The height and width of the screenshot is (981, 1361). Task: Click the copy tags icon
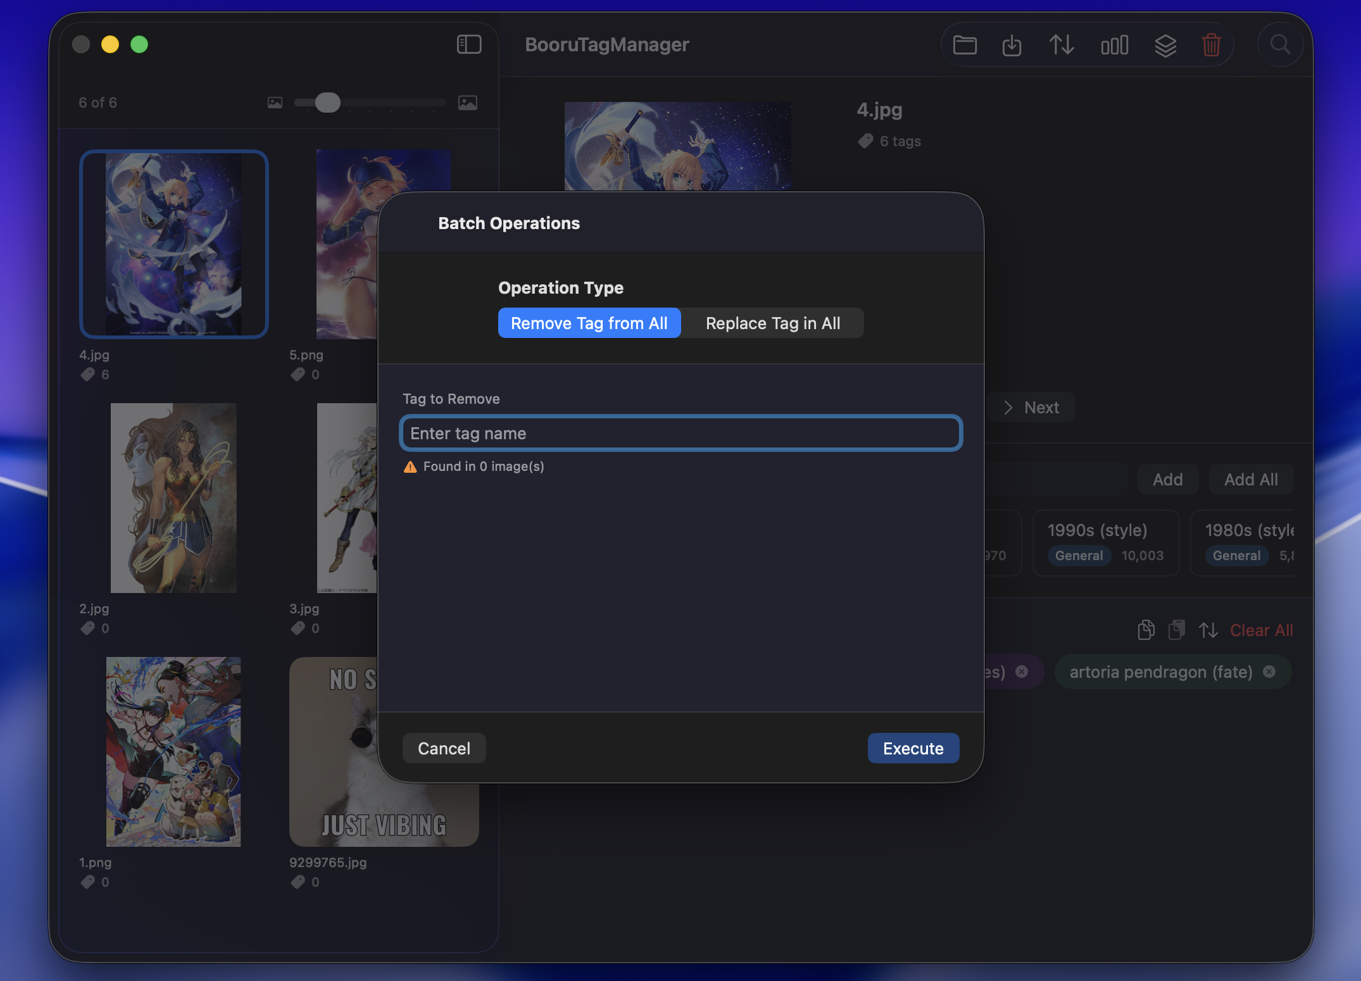(x=1146, y=630)
